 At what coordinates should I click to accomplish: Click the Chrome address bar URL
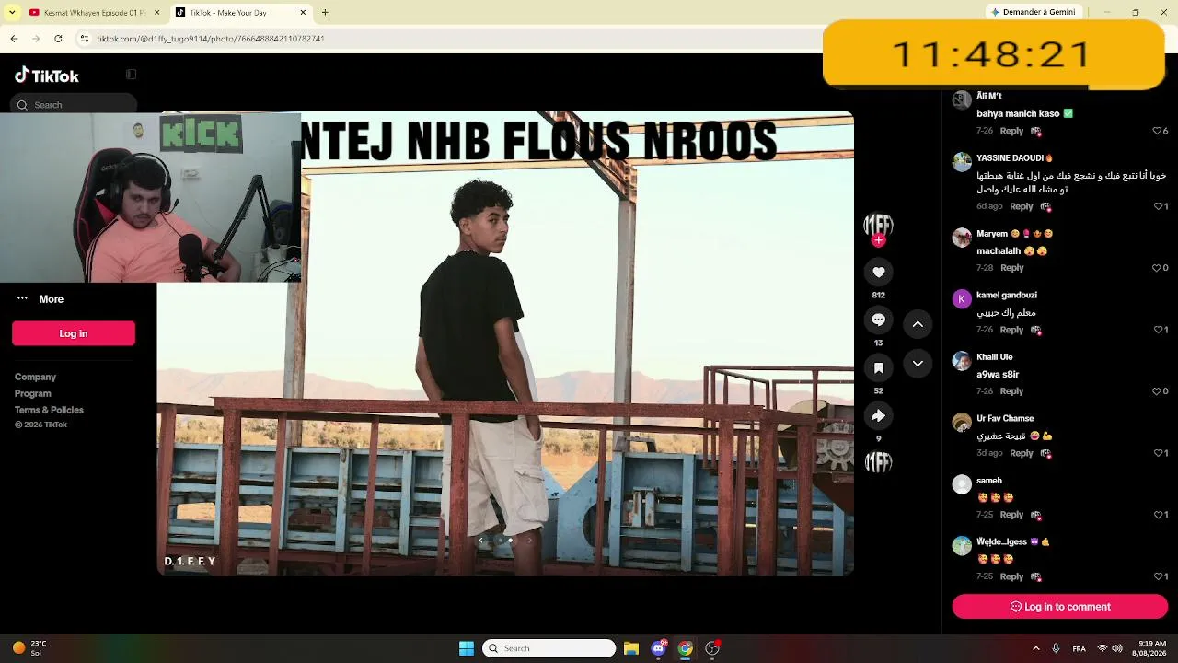click(x=210, y=39)
